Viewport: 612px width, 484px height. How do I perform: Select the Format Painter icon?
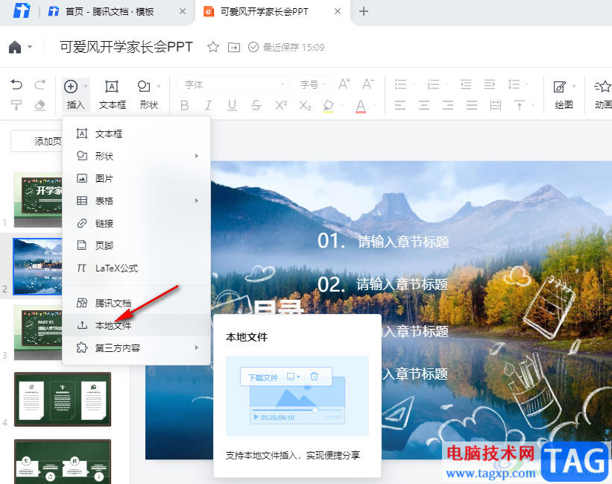click(16, 105)
